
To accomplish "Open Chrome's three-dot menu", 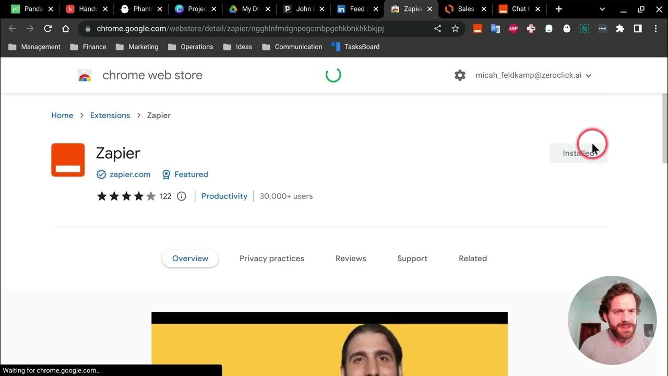I will (x=655, y=29).
